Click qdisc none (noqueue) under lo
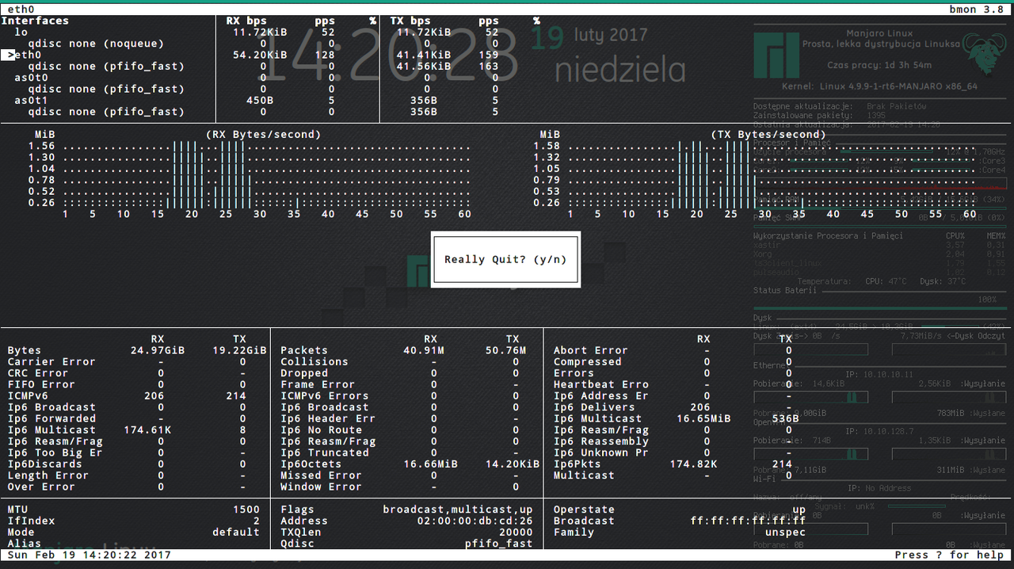The height and width of the screenshot is (569, 1014). (95, 44)
